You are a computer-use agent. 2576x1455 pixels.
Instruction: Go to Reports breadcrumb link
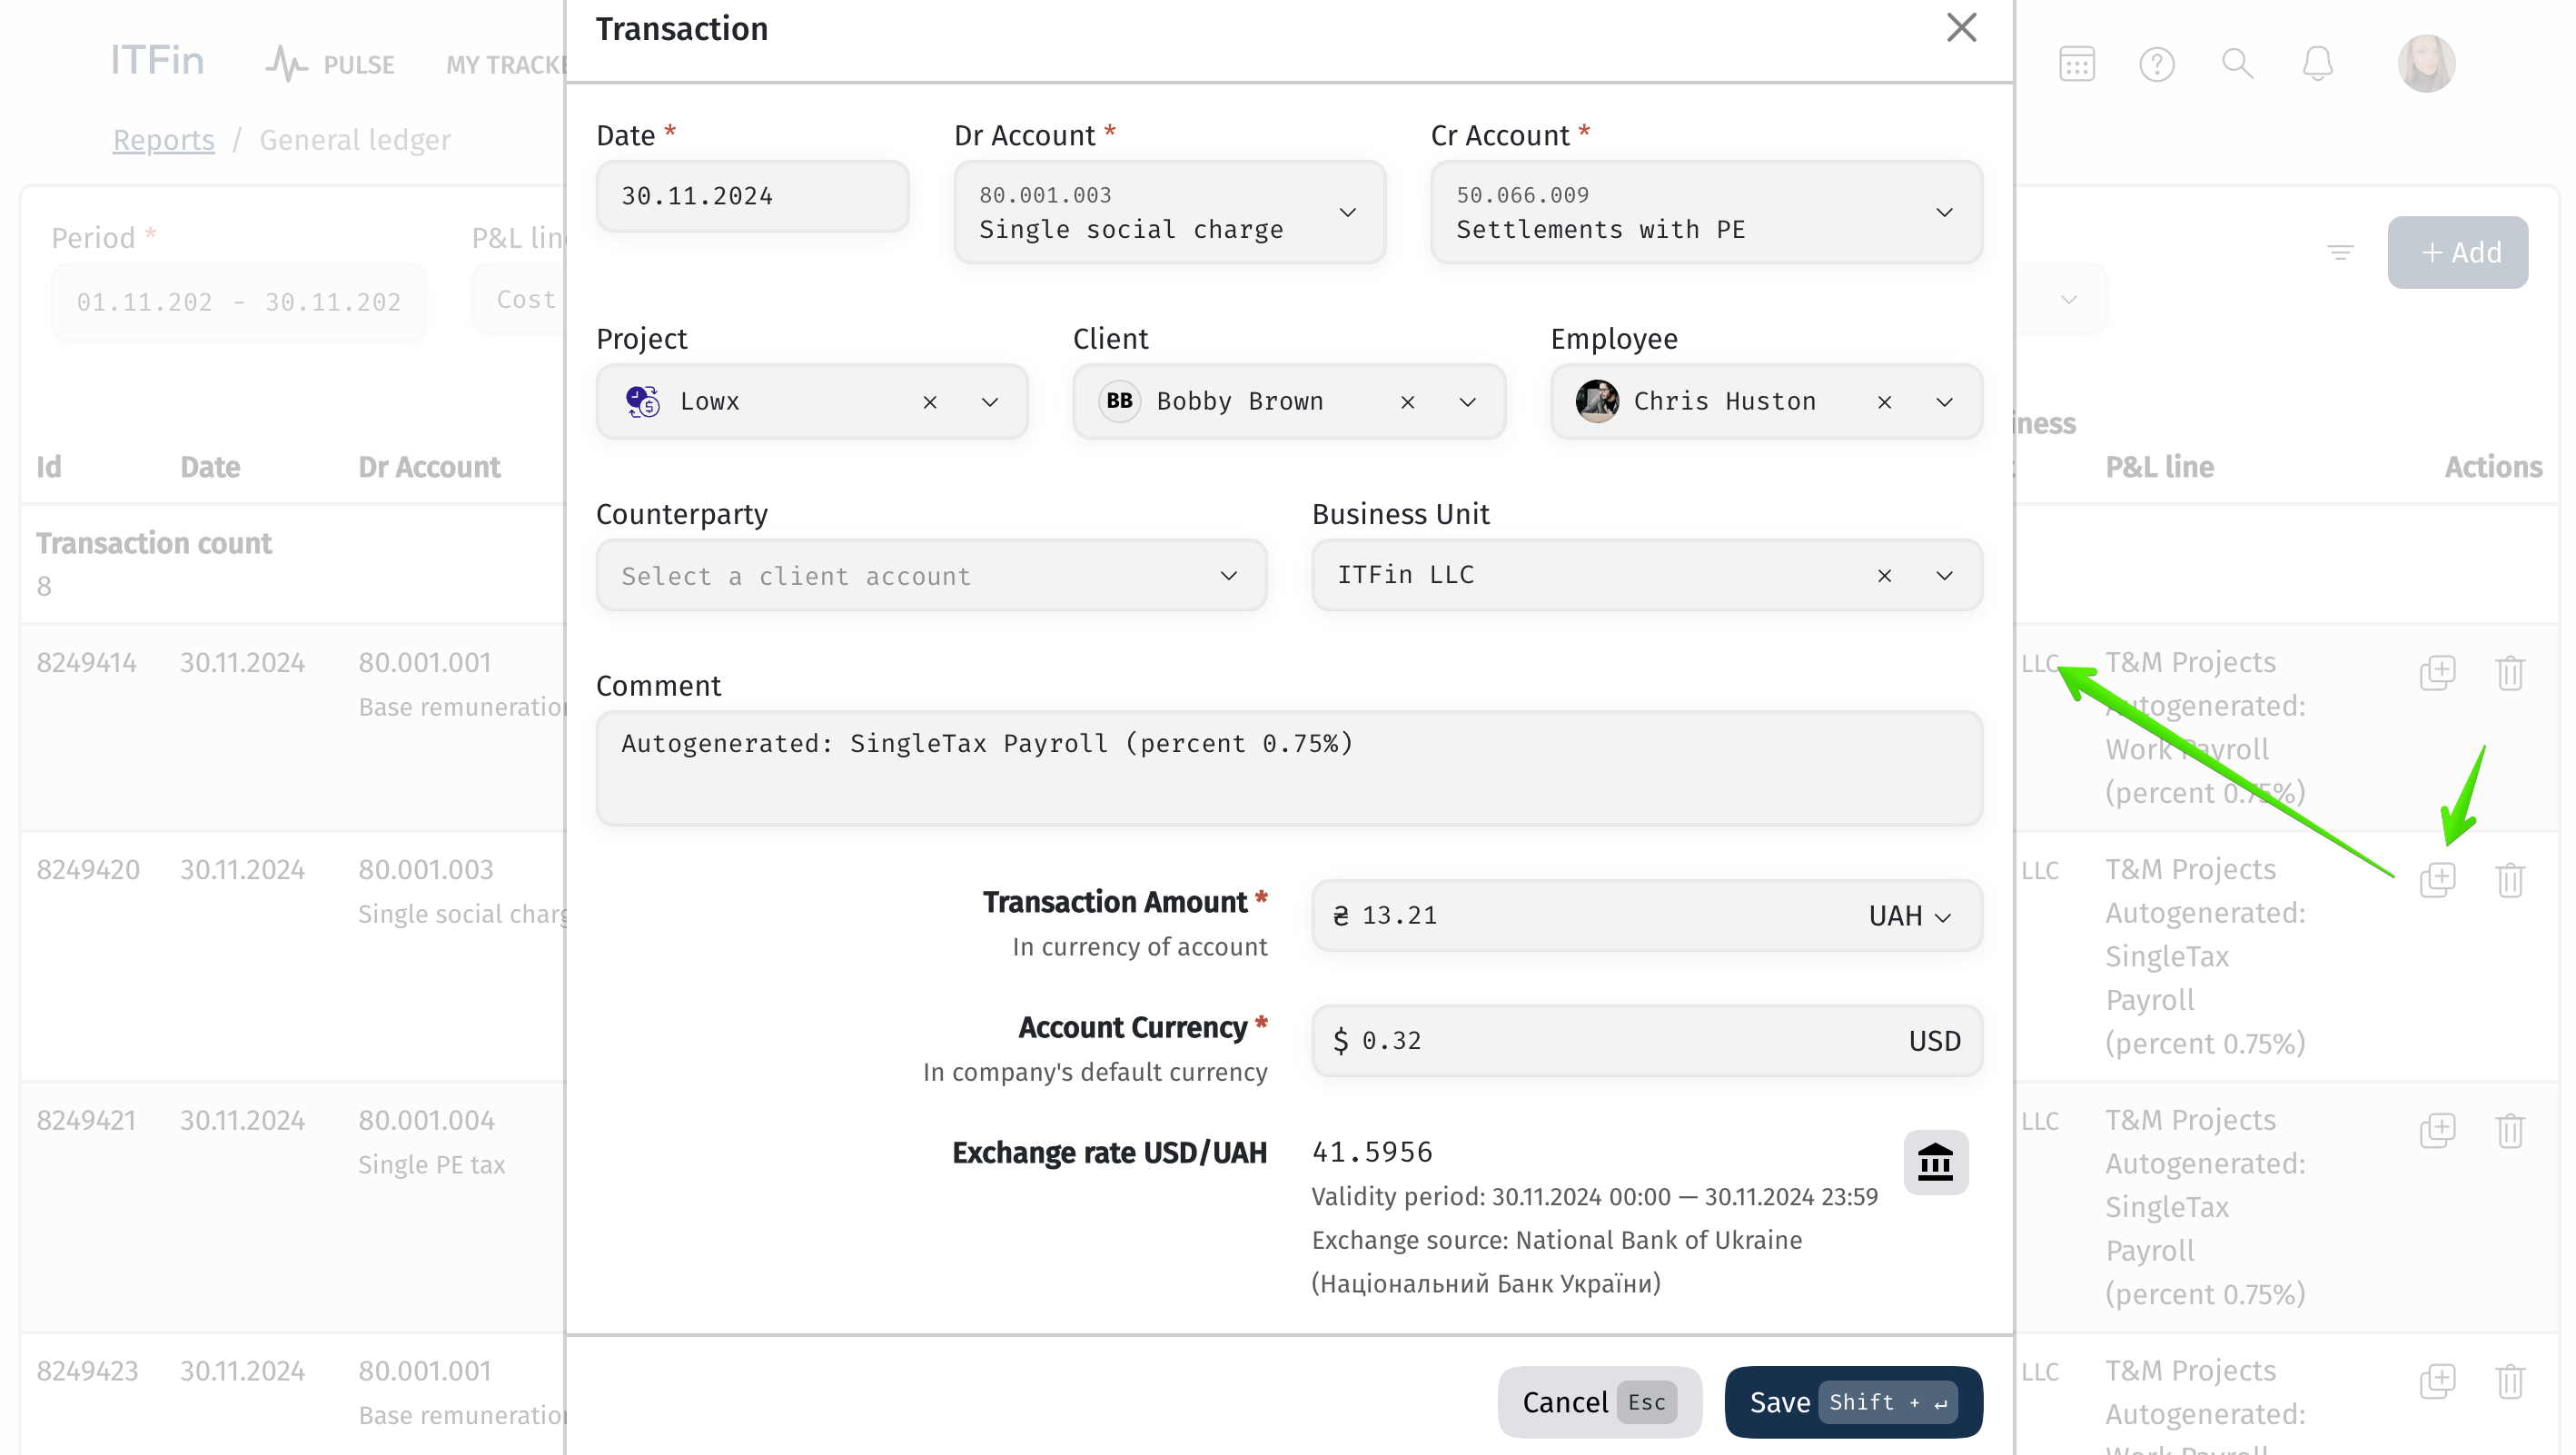(x=163, y=140)
